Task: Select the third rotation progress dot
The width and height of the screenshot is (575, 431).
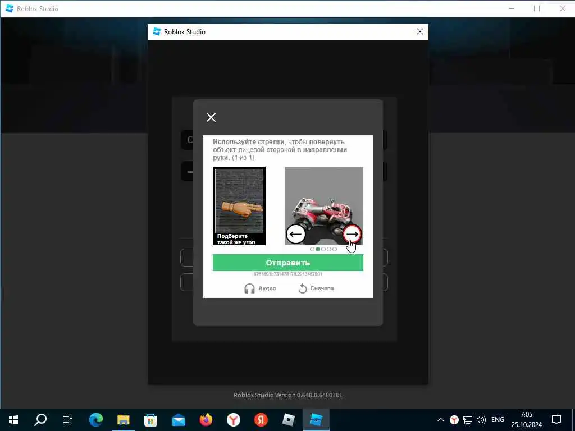Action: coord(323,249)
